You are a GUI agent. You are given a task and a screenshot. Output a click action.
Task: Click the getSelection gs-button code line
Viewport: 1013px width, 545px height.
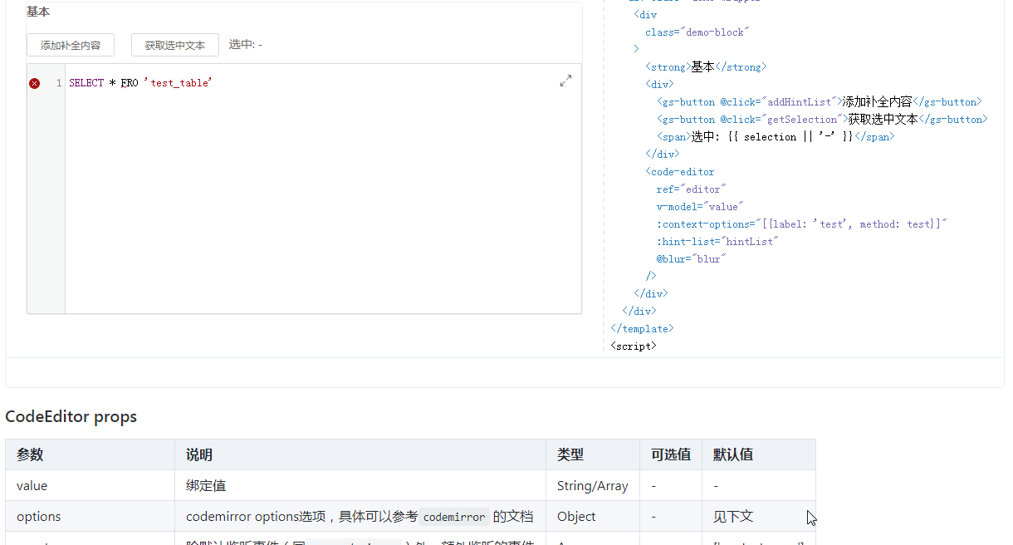822,120
